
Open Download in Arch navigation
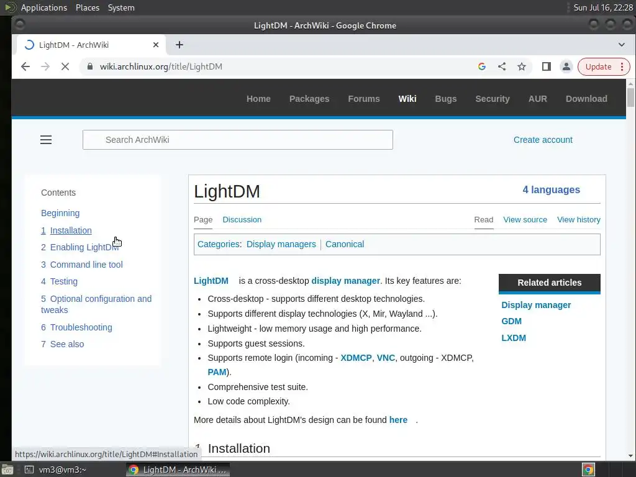pos(586,99)
